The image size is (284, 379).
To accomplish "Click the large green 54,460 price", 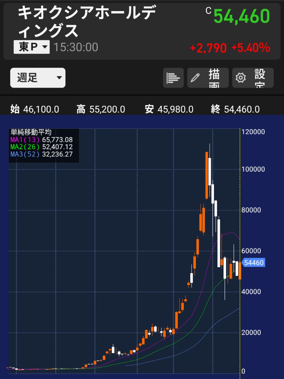I will (242, 16).
